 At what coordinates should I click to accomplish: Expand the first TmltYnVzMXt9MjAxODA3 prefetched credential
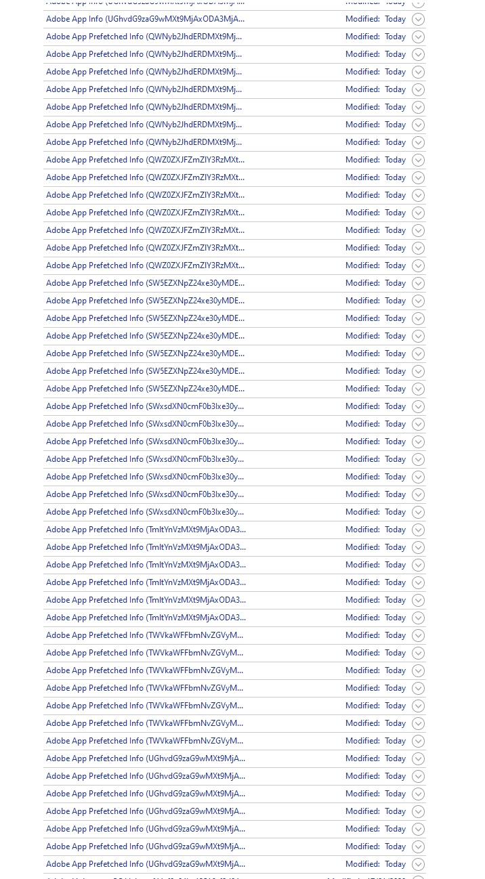(x=418, y=530)
